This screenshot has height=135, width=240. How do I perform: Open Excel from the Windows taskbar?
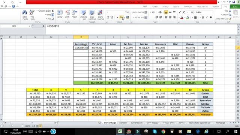click(120, 132)
